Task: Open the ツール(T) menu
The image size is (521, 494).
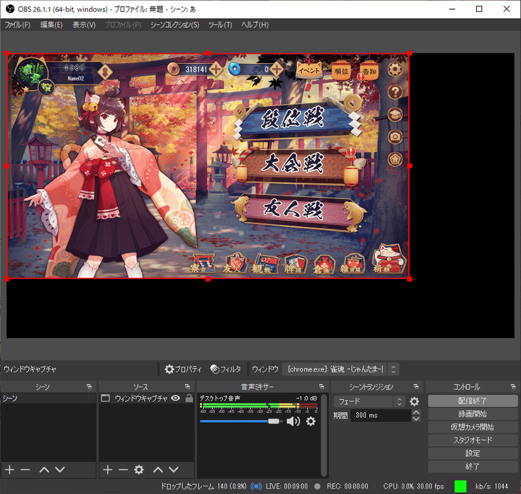Action: click(220, 25)
